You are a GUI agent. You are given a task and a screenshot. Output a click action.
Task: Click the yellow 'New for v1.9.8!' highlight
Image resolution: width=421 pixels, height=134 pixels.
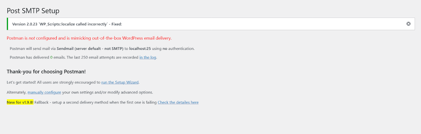[x=20, y=102]
